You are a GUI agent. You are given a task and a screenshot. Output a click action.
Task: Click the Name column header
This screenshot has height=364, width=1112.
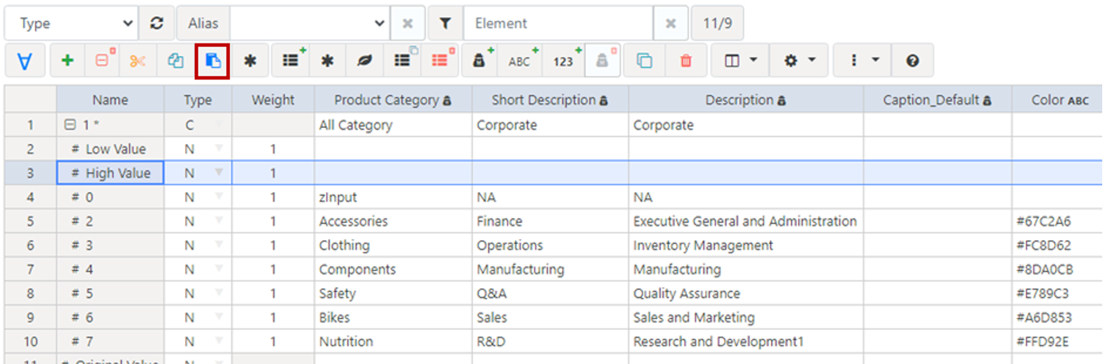click(x=110, y=100)
